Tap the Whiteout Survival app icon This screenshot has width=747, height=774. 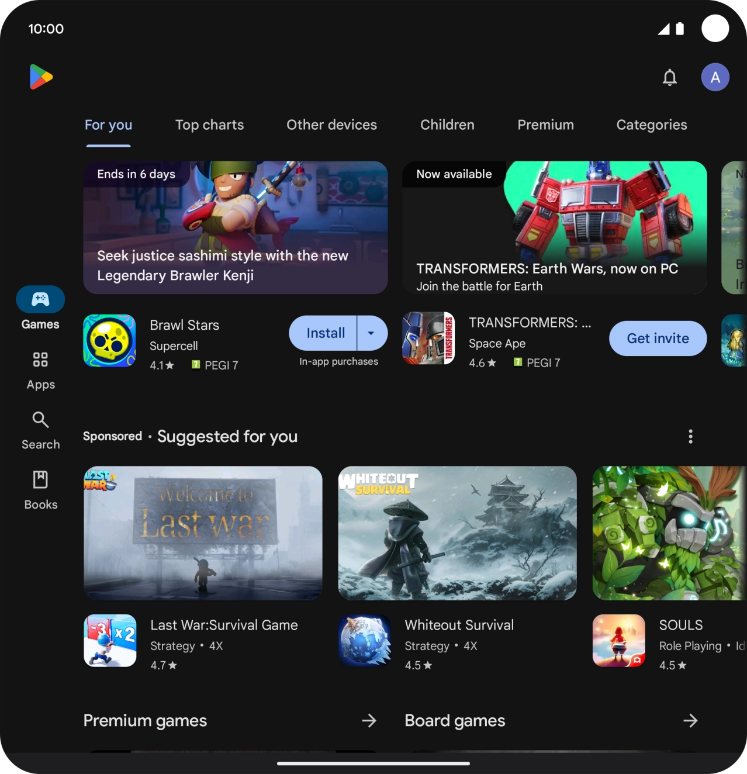pos(364,640)
